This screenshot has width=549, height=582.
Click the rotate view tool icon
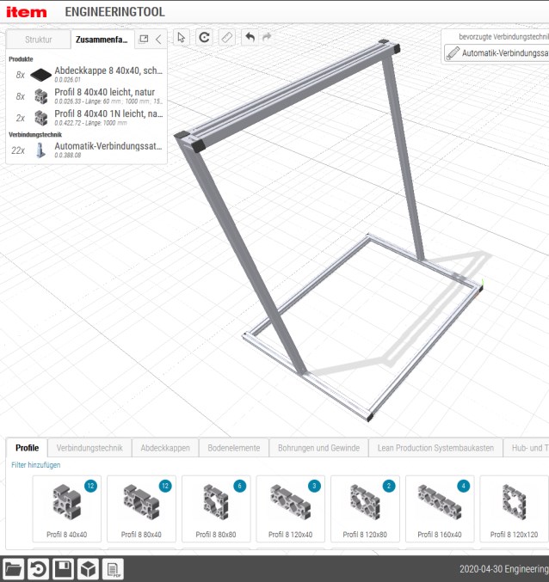tap(204, 38)
